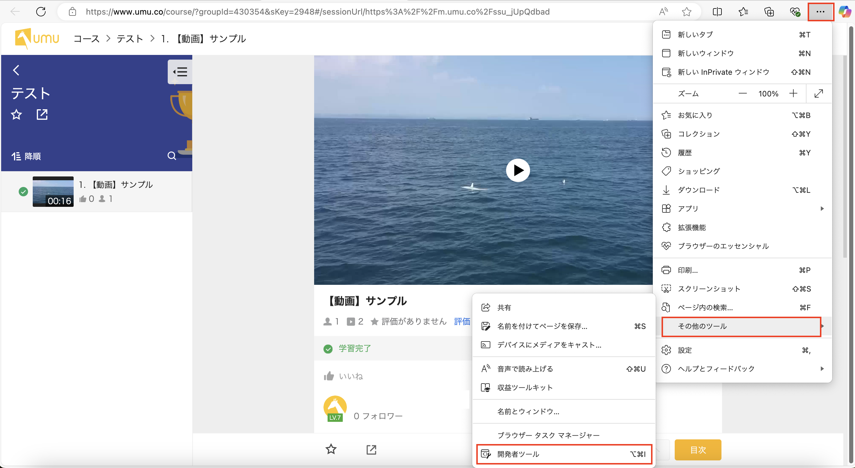Toggle the いいね thumbs-up on the video
This screenshot has width=855, height=468.
click(329, 376)
